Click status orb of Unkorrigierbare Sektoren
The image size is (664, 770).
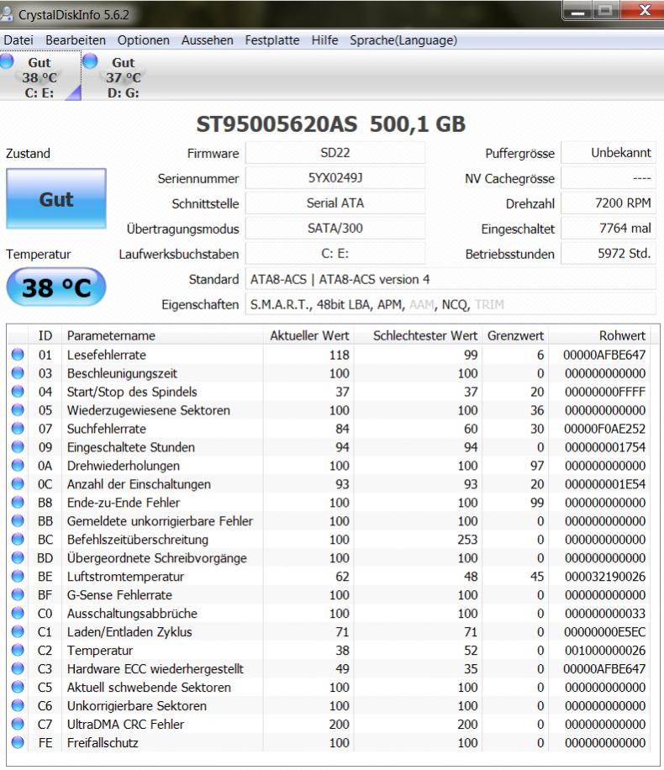pos(18,705)
